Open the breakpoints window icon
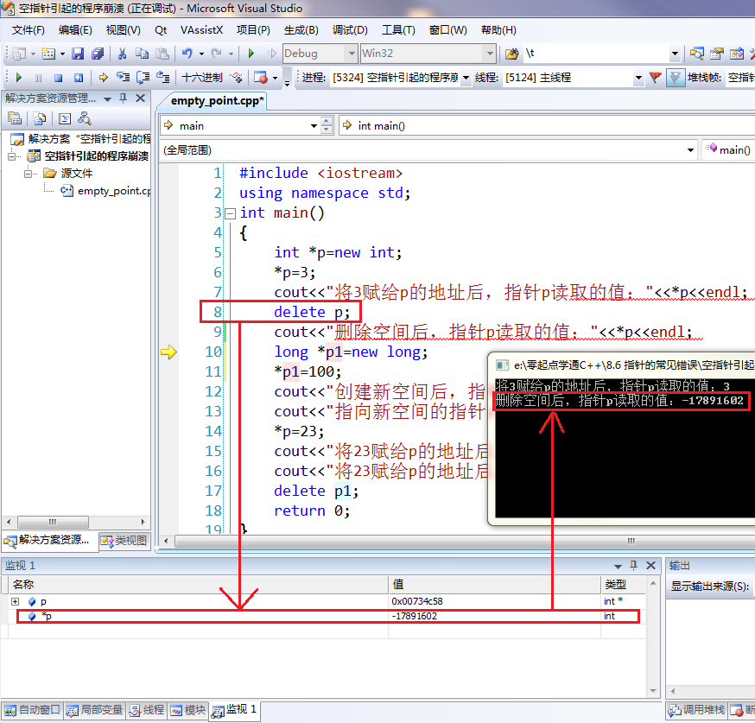This screenshot has width=755, height=723. tap(261, 78)
